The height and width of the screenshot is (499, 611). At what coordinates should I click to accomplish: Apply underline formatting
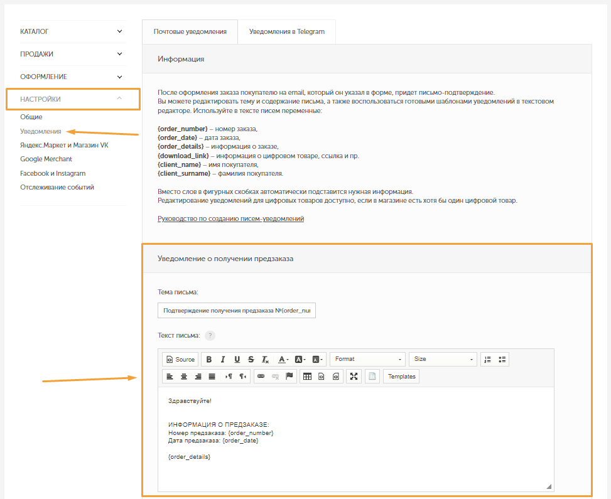click(x=237, y=359)
